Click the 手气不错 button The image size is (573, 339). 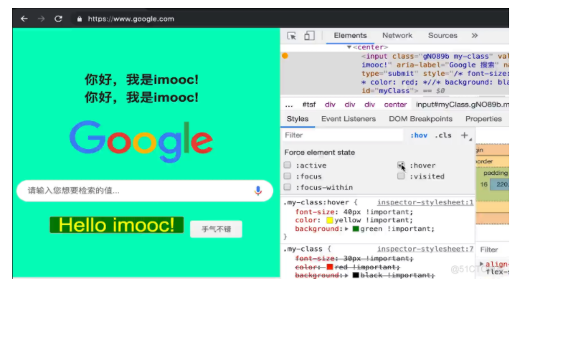click(x=216, y=229)
